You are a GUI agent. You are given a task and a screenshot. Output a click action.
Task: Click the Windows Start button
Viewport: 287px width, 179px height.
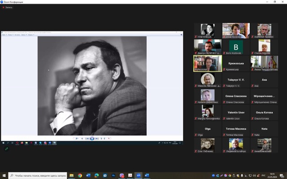pos(4,175)
